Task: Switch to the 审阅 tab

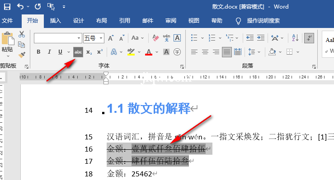Action: click(x=171, y=21)
